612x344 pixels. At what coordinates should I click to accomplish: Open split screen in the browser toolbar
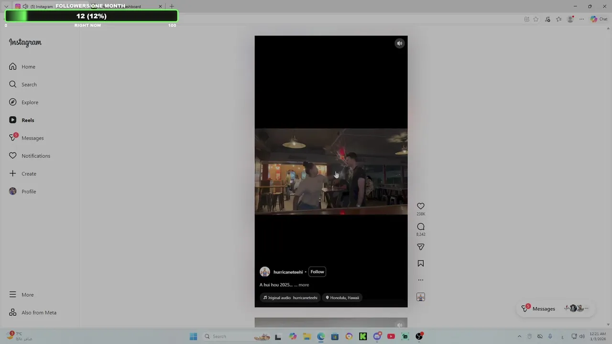527,19
